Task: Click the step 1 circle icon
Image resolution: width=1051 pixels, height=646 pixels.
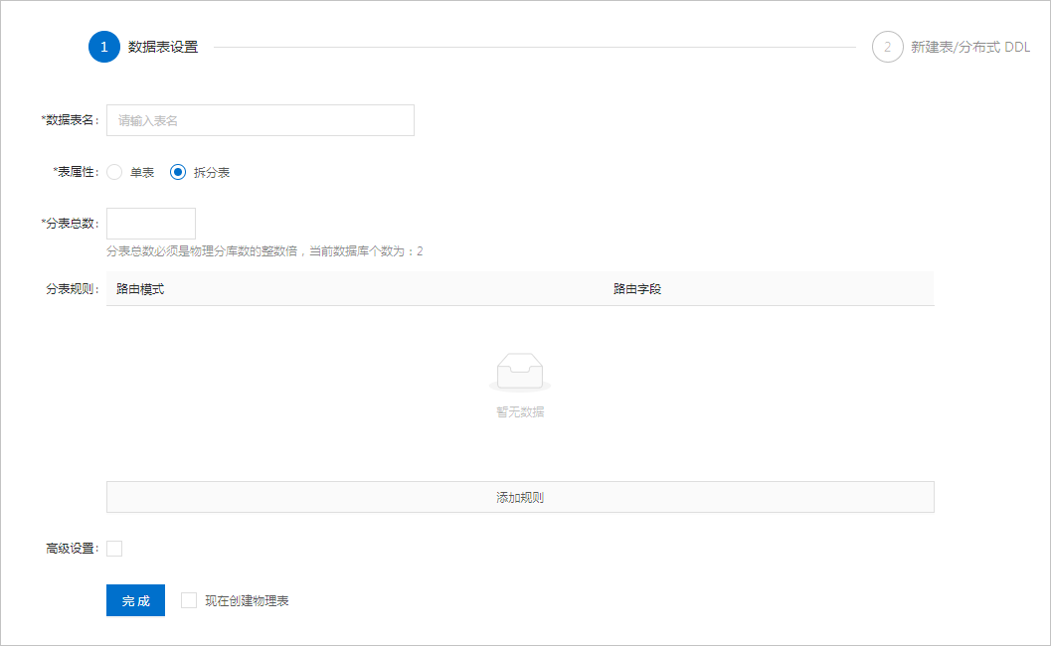Action: [103, 47]
